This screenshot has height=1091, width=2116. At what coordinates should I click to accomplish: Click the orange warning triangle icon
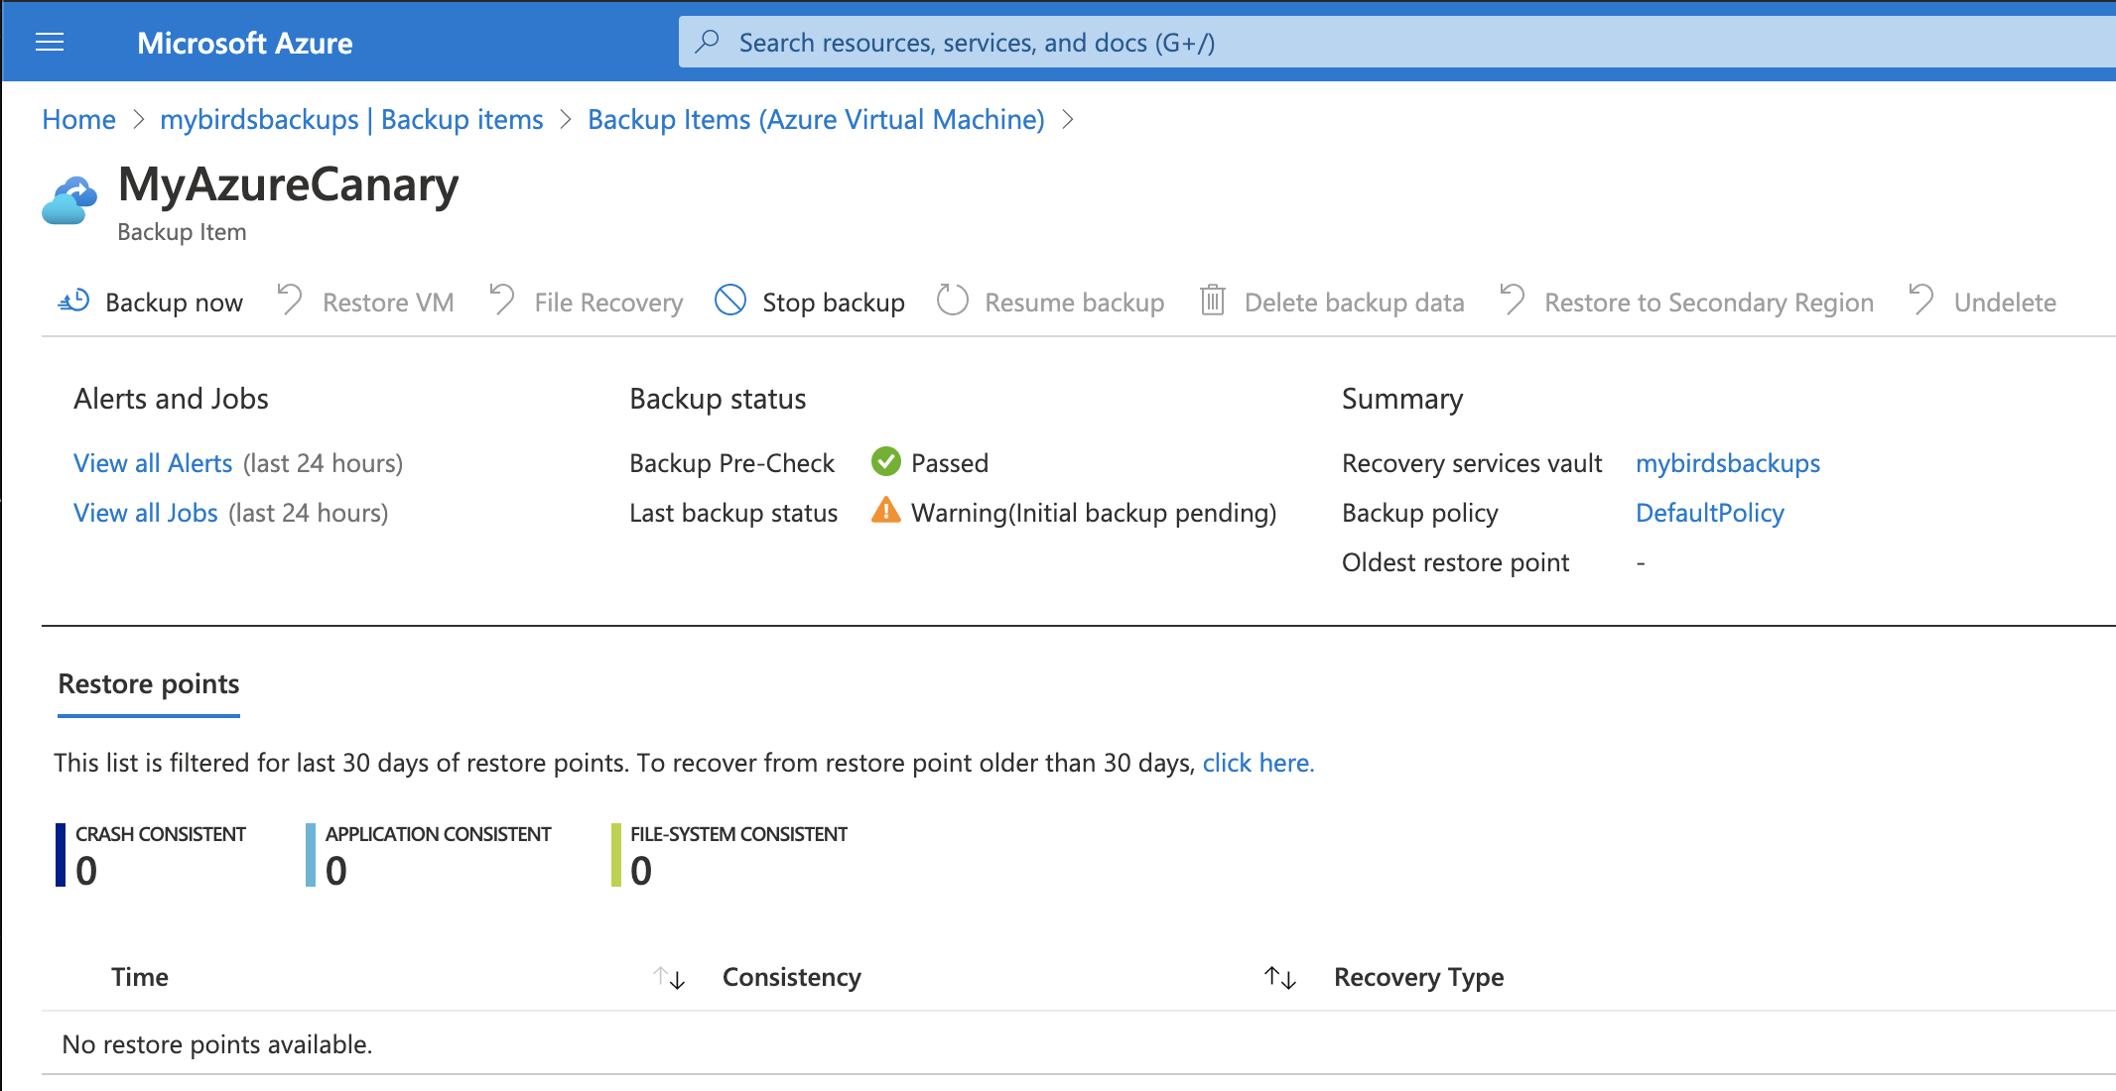(885, 510)
